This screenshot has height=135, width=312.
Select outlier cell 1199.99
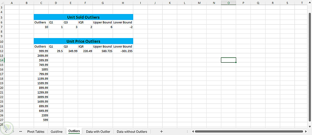point(41,79)
